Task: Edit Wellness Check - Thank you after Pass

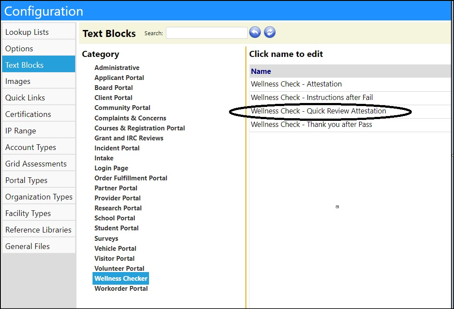Action: [x=311, y=125]
